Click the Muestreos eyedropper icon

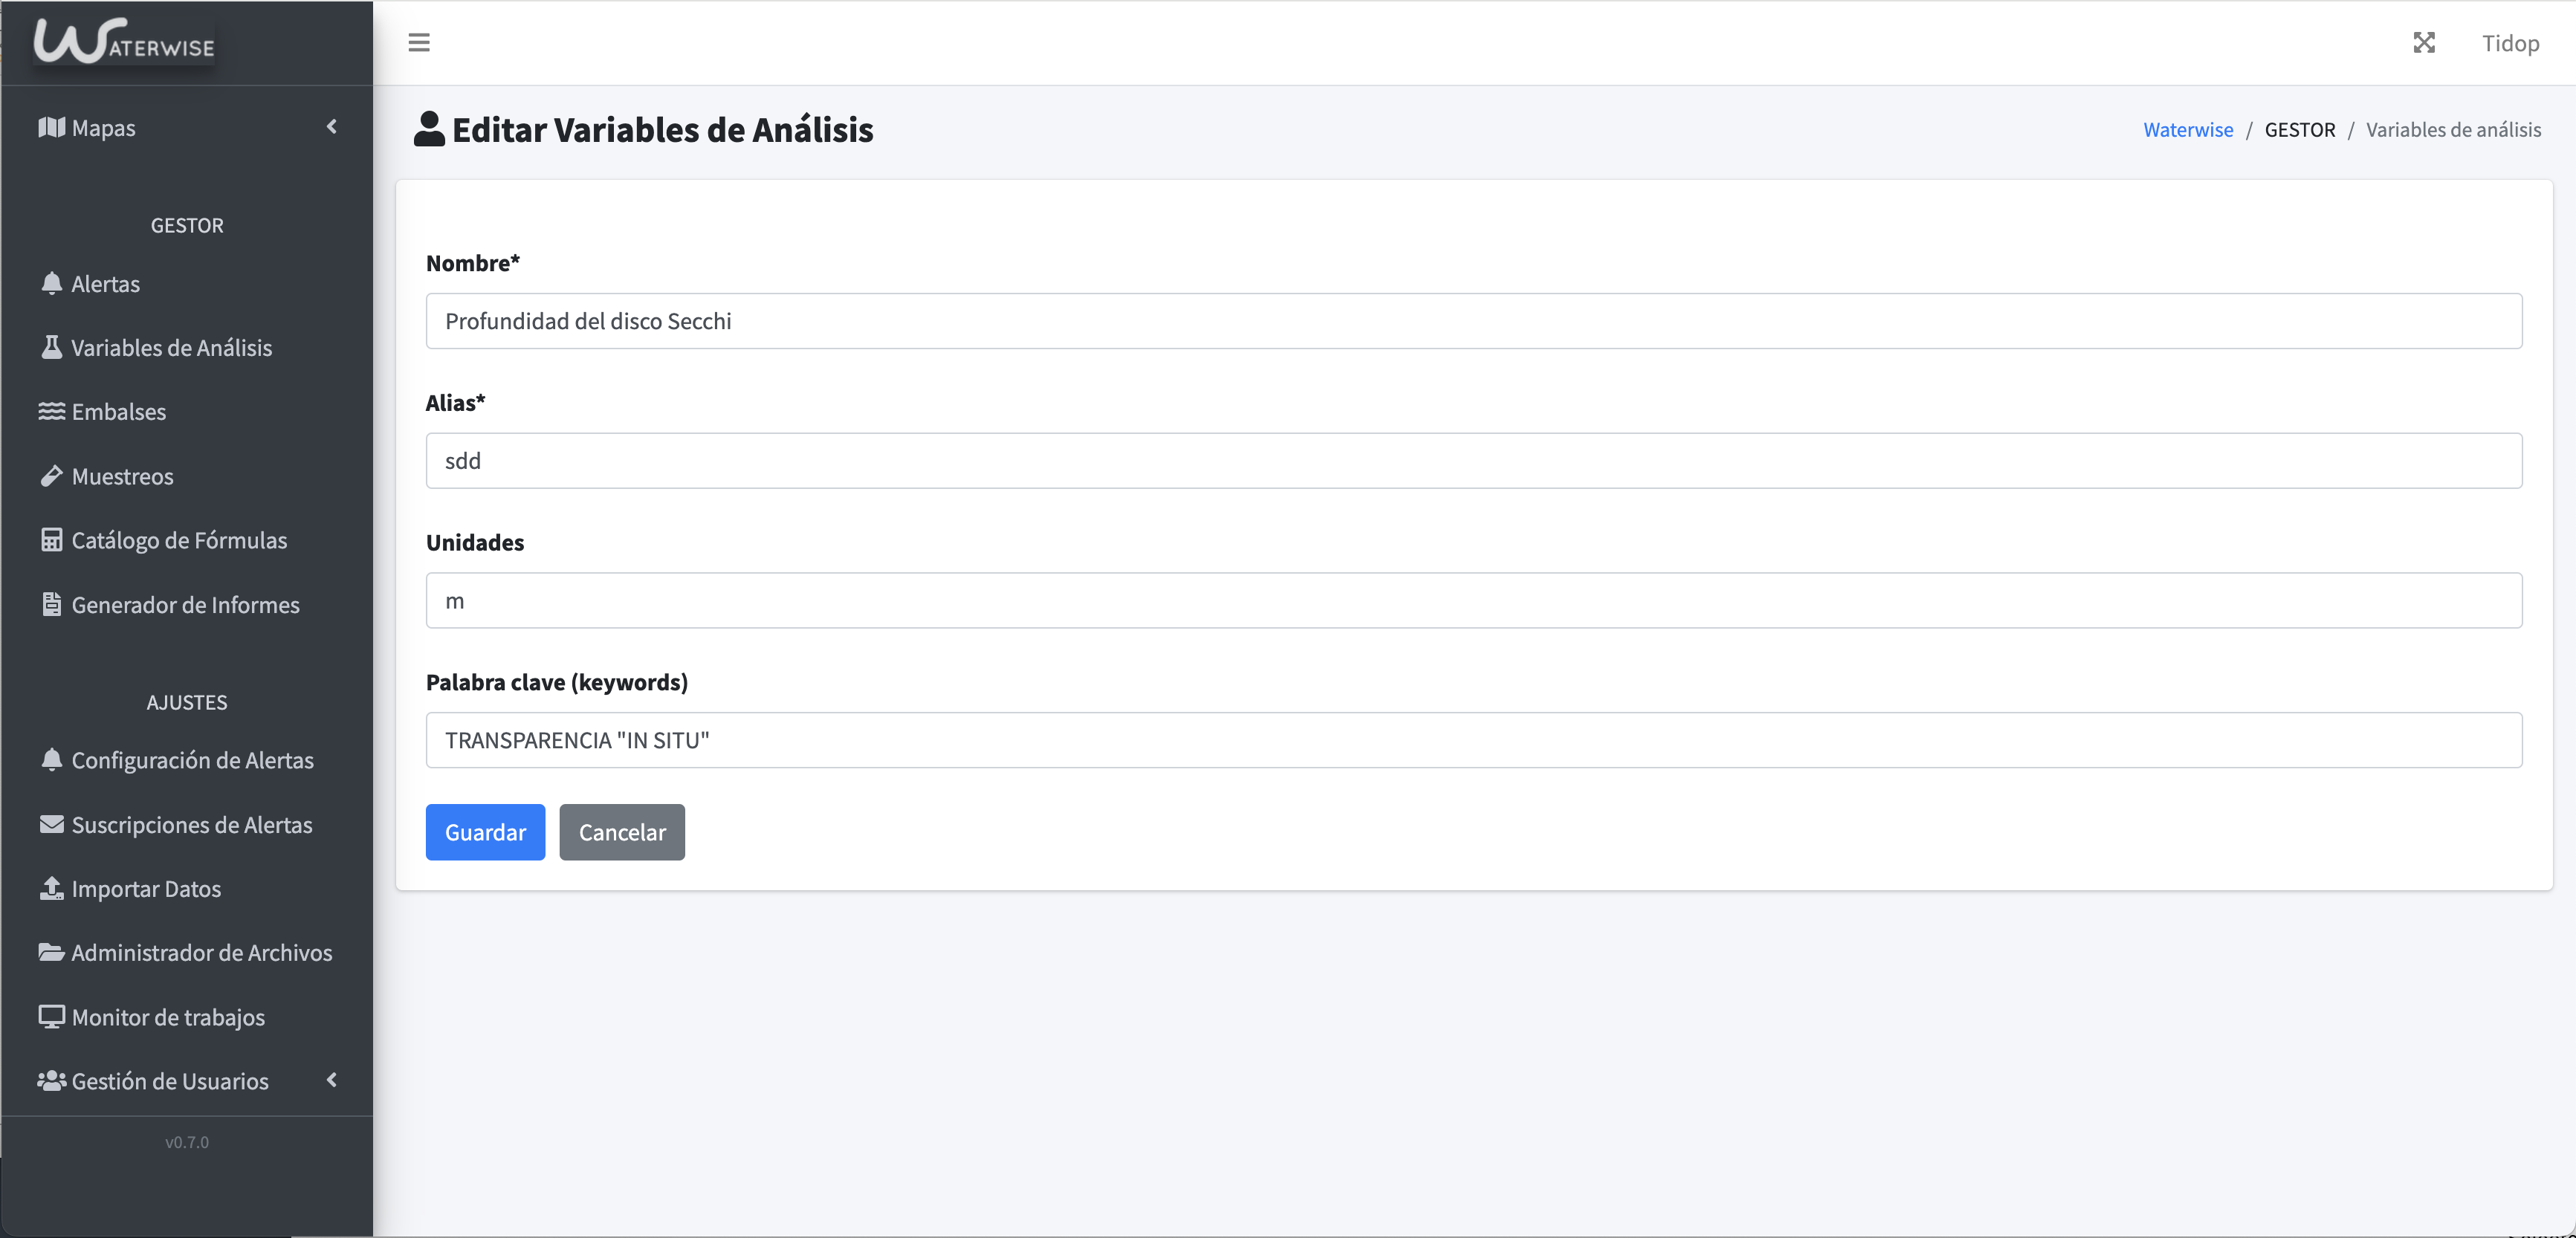coord(52,476)
